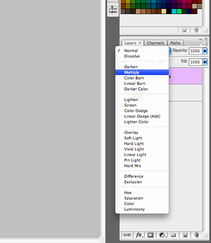The width and height of the screenshot is (211, 243).
Task: Create a new layer in Layers panel
Action: (185, 235)
